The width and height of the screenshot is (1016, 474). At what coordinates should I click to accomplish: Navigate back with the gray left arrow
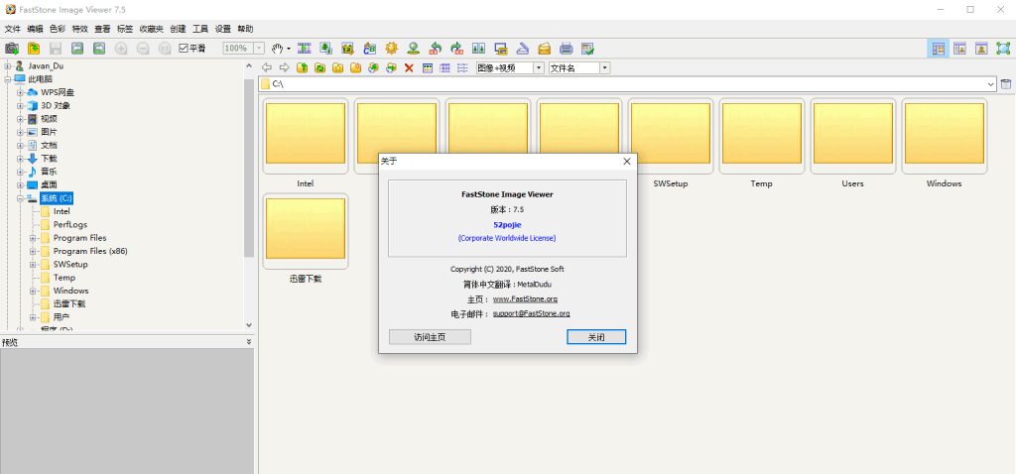pos(266,67)
